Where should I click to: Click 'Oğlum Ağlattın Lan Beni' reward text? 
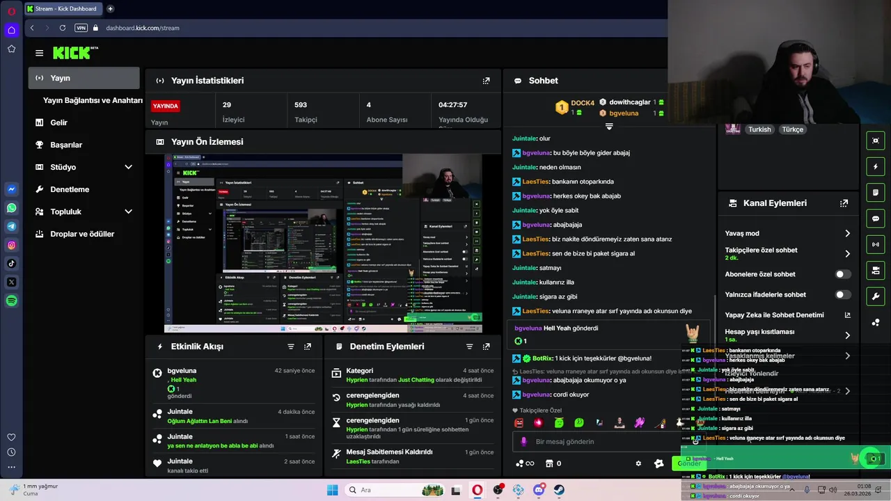[x=199, y=421]
